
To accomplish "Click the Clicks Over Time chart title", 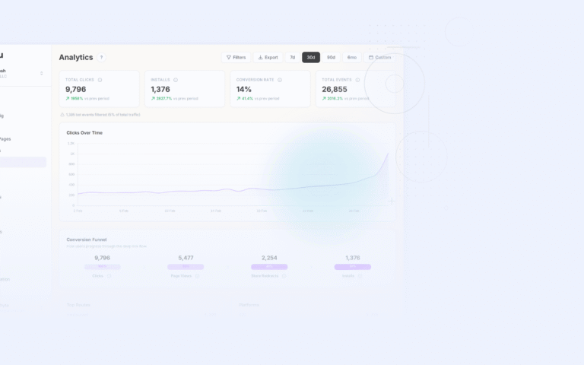I will [x=84, y=132].
